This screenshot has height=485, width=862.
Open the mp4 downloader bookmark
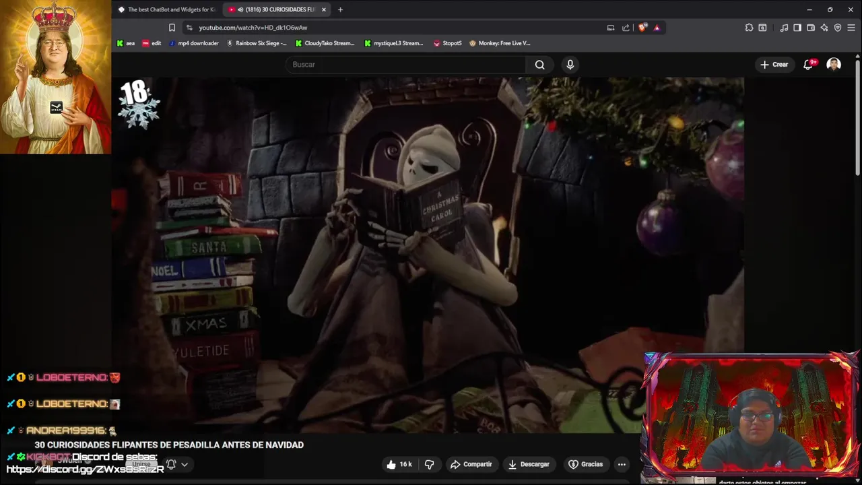click(x=194, y=43)
